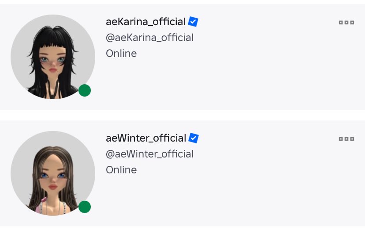
Task: Open the aeKarina_official display name link
Action: point(146,22)
